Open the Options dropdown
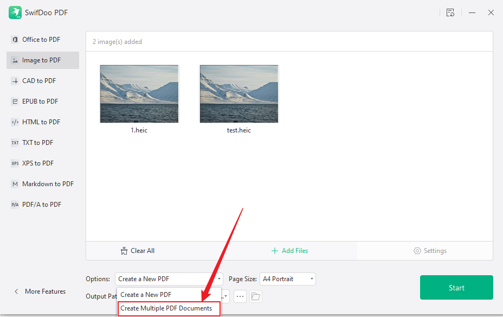The image size is (503, 317). coord(169,278)
